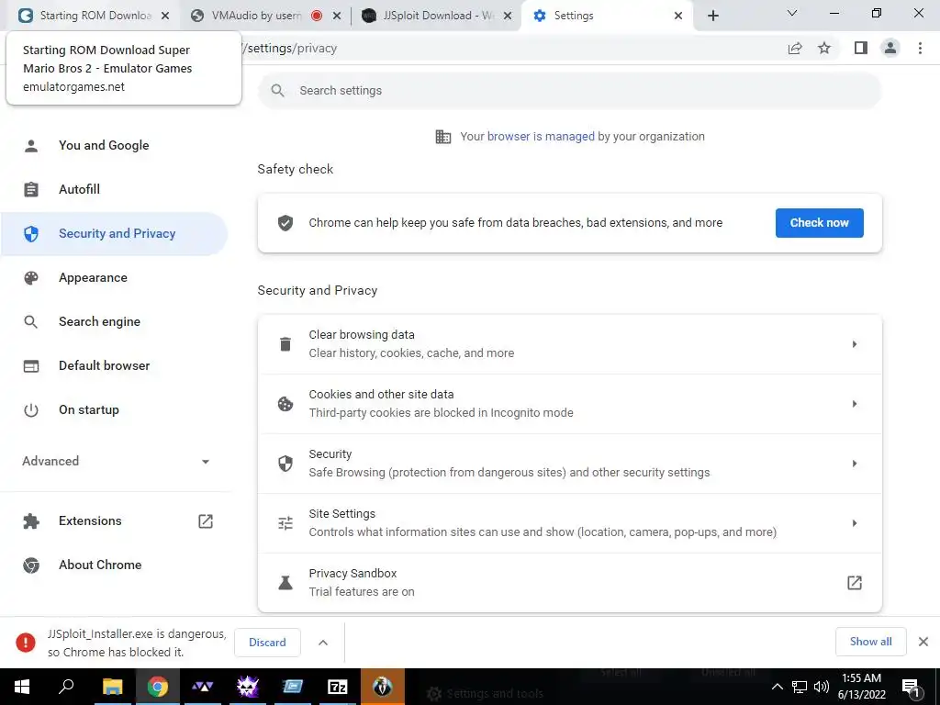Open Privacy Sandbox row
940x705 pixels.
pos(569,583)
